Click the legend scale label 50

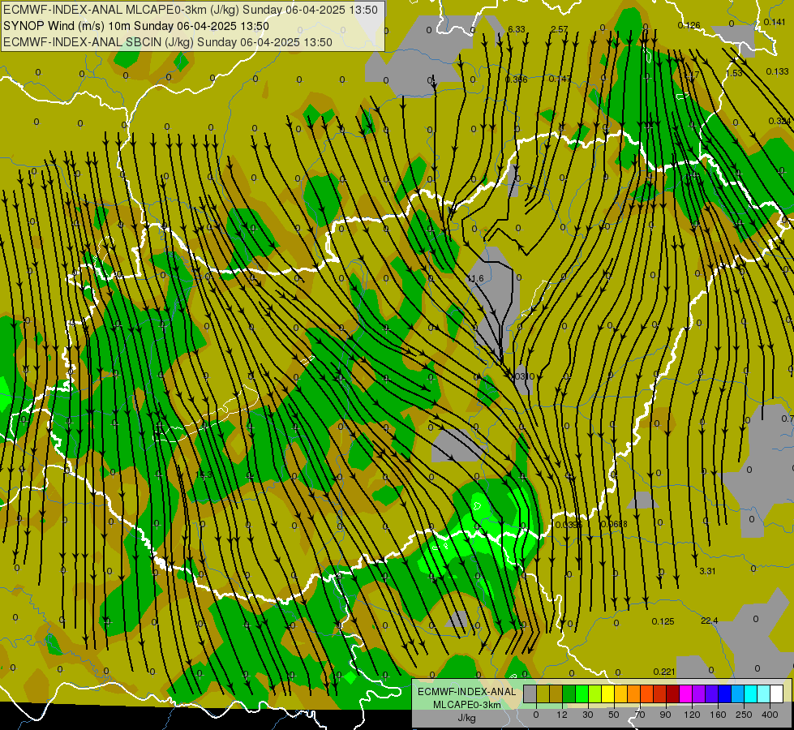(x=614, y=715)
